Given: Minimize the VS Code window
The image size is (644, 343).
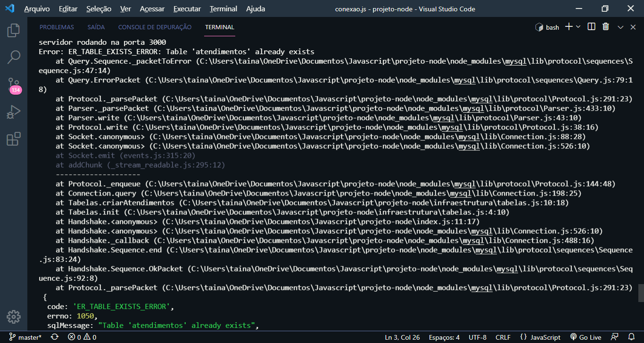Looking at the screenshot, I should point(579,8).
